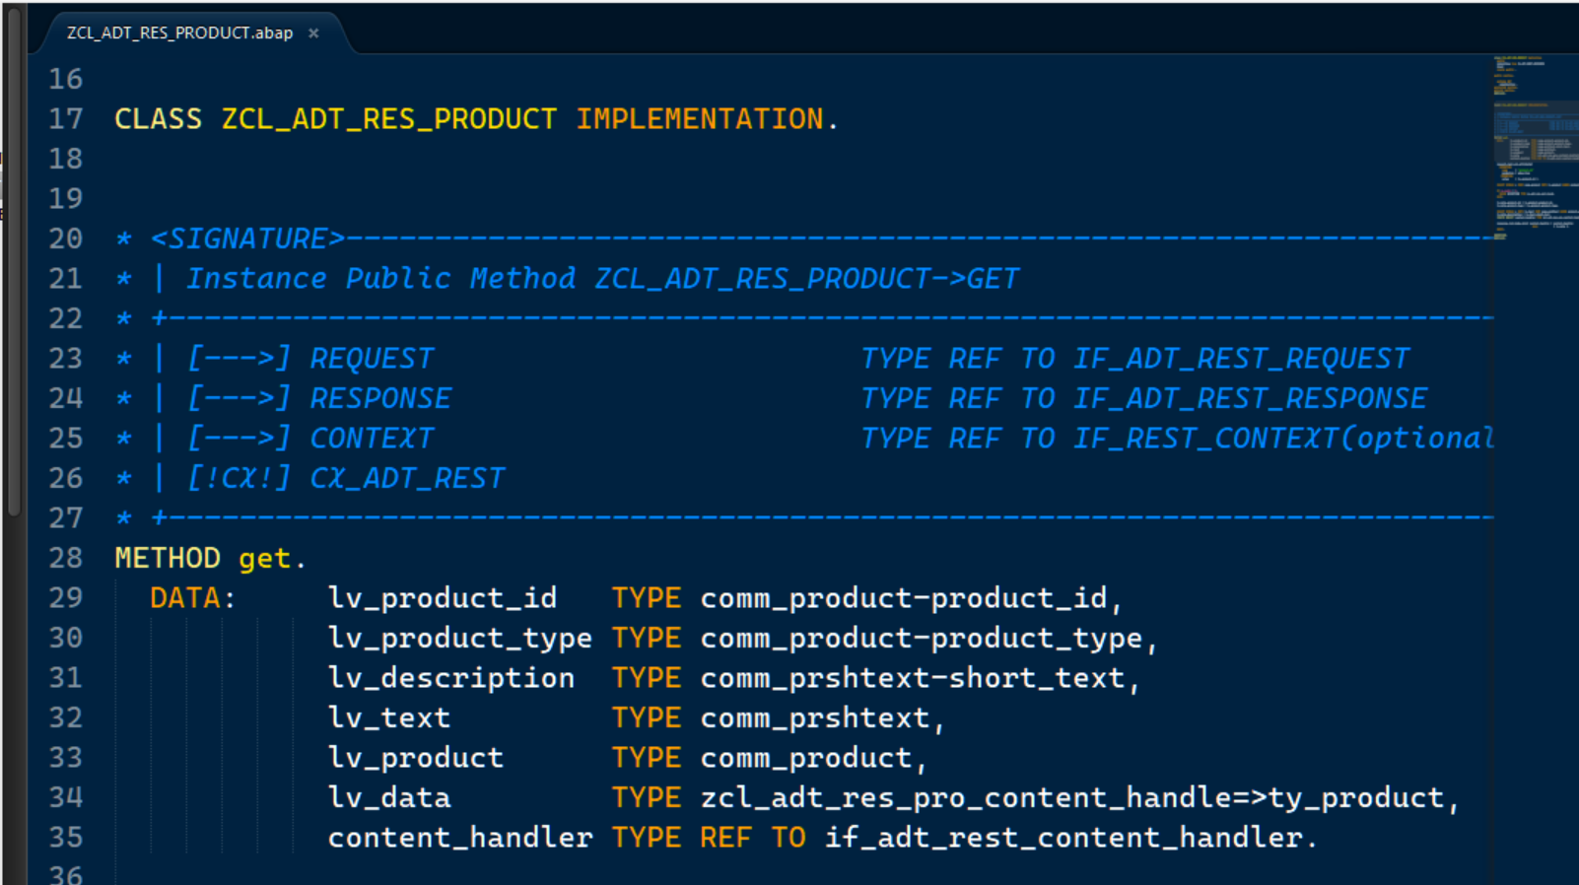Click the <SIGNATURE> comment text

tap(247, 238)
